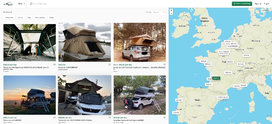Image resolution: width=272 pixels, height=124 pixels.
Task: Open title tente de toit familiale 4 places
Action: (139, 68)
